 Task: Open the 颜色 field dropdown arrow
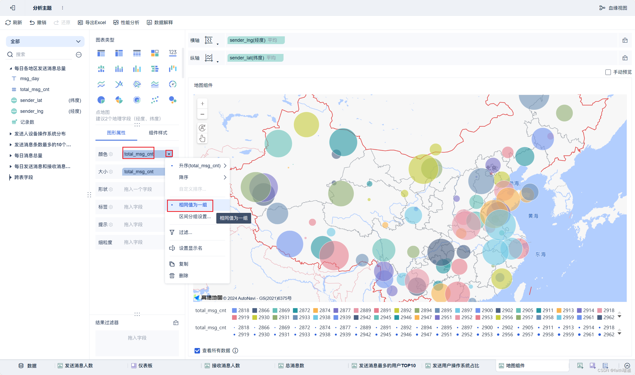pyautogui.click(x=169, y=154)
